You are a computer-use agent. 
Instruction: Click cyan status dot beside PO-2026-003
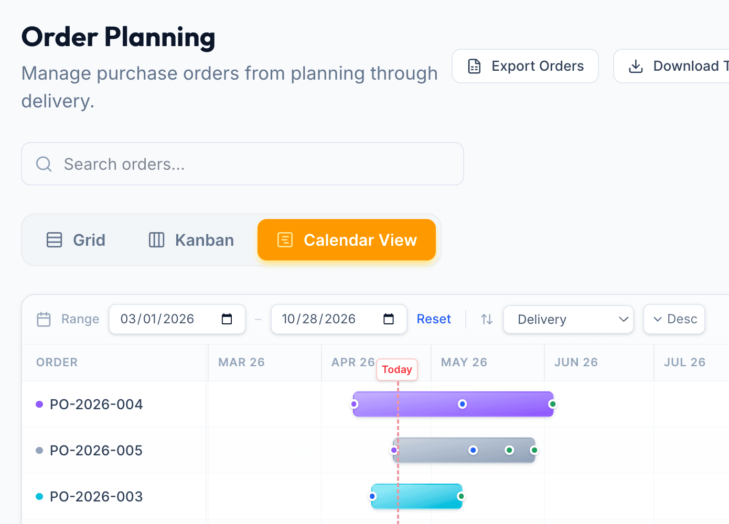[x=39, y=496]
